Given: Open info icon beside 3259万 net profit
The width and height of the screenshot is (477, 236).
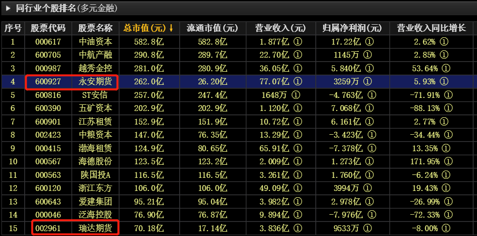Looking at the screenshot, I should pos(368,81).
